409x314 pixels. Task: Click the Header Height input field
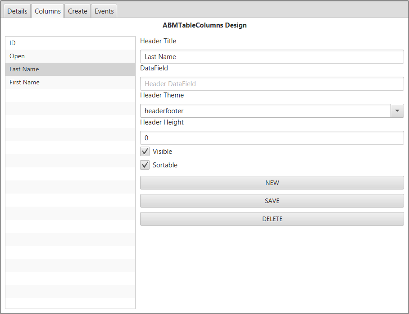pyautogui.click(x=272, y=138)
